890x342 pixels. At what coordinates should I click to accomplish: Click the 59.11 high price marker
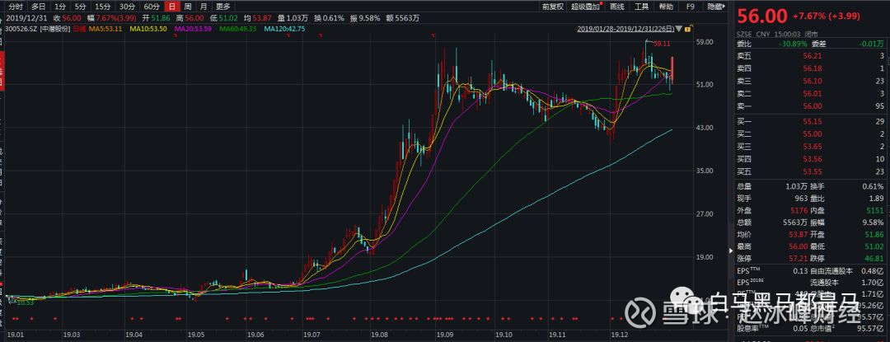(663, 43)
